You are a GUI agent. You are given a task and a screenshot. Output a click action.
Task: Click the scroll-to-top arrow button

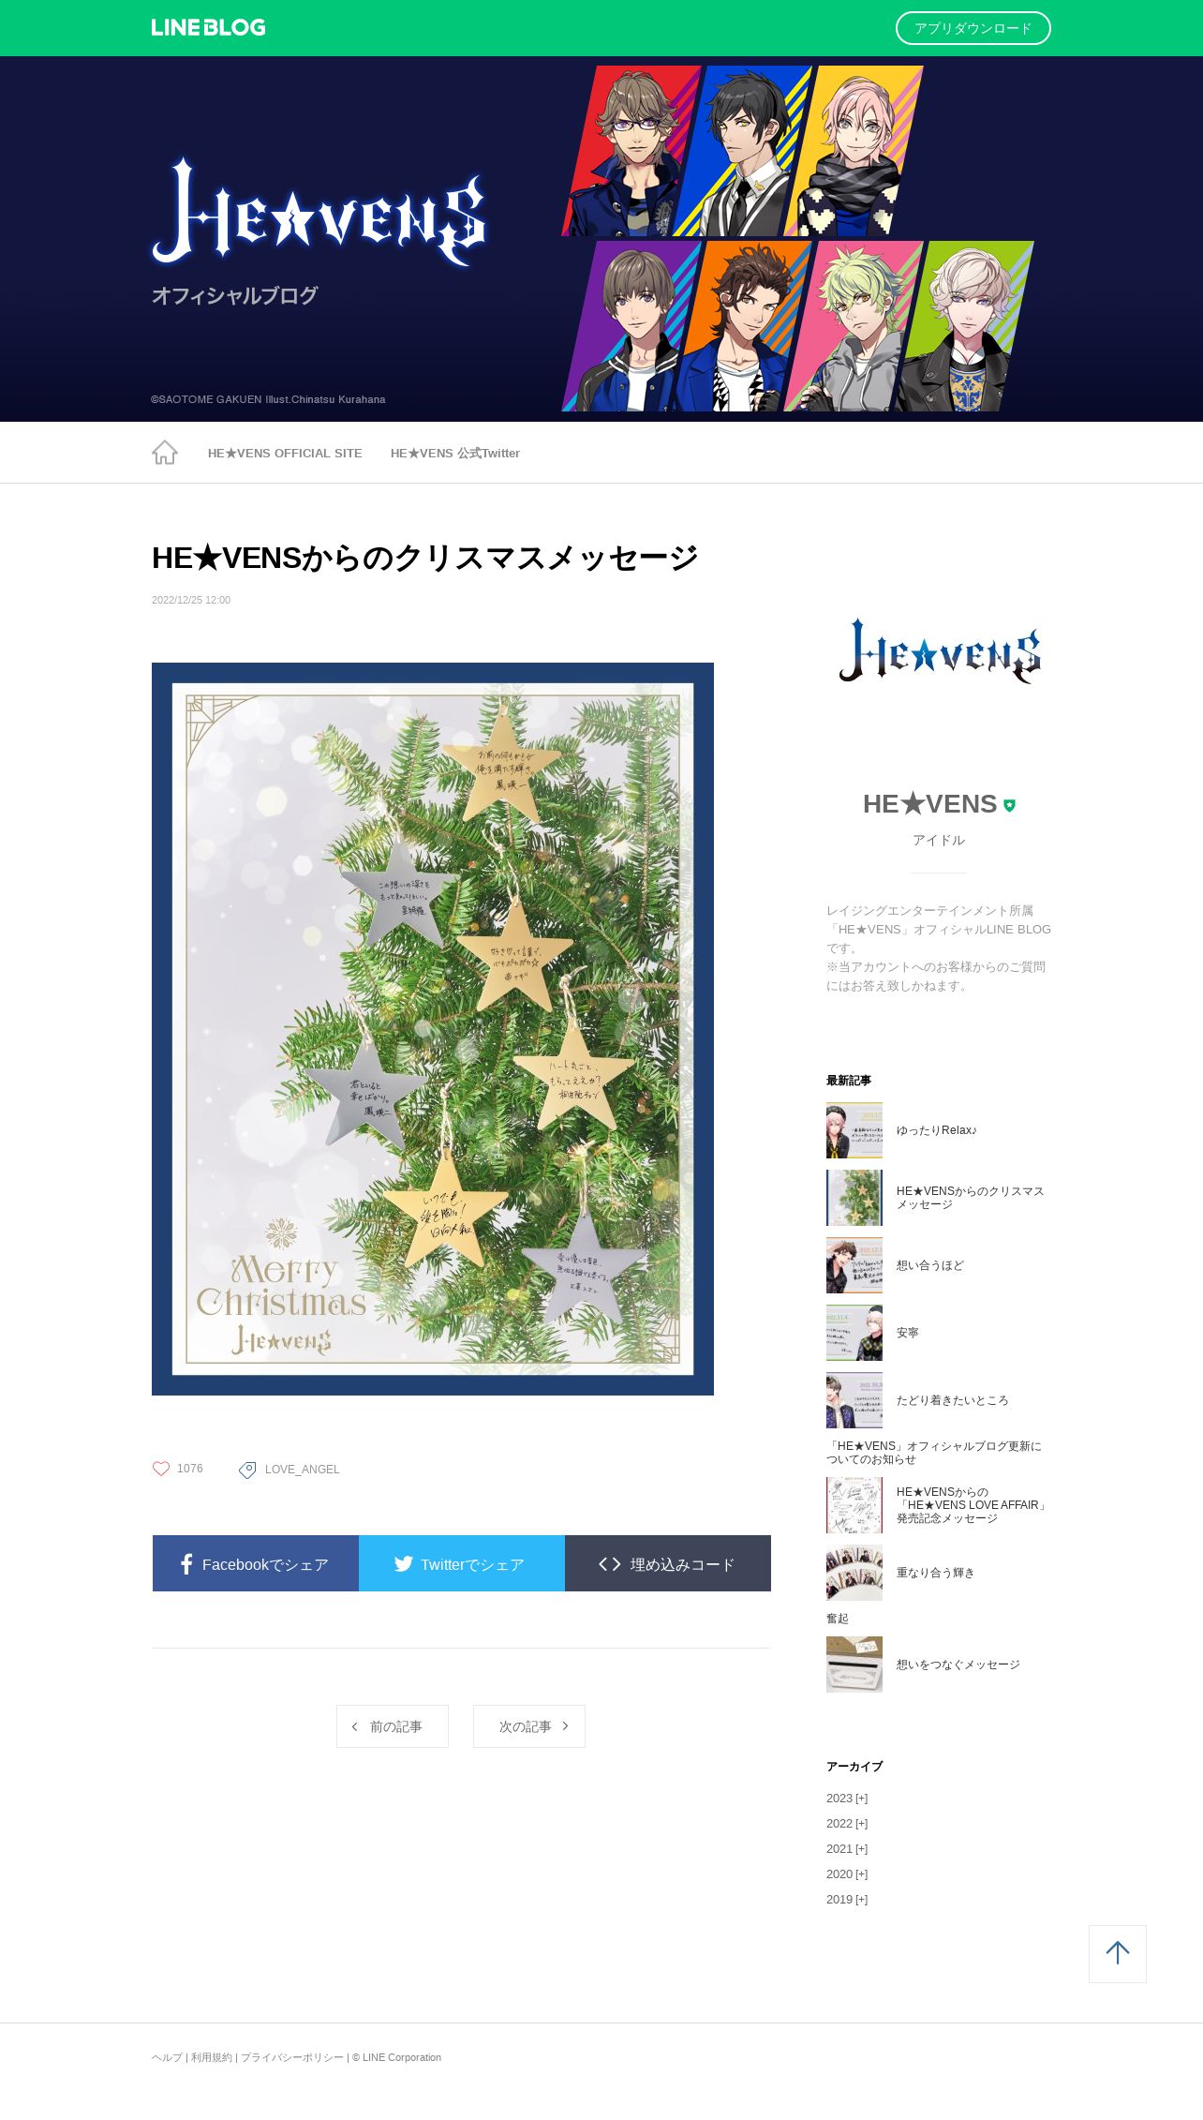[1118, 1954]
